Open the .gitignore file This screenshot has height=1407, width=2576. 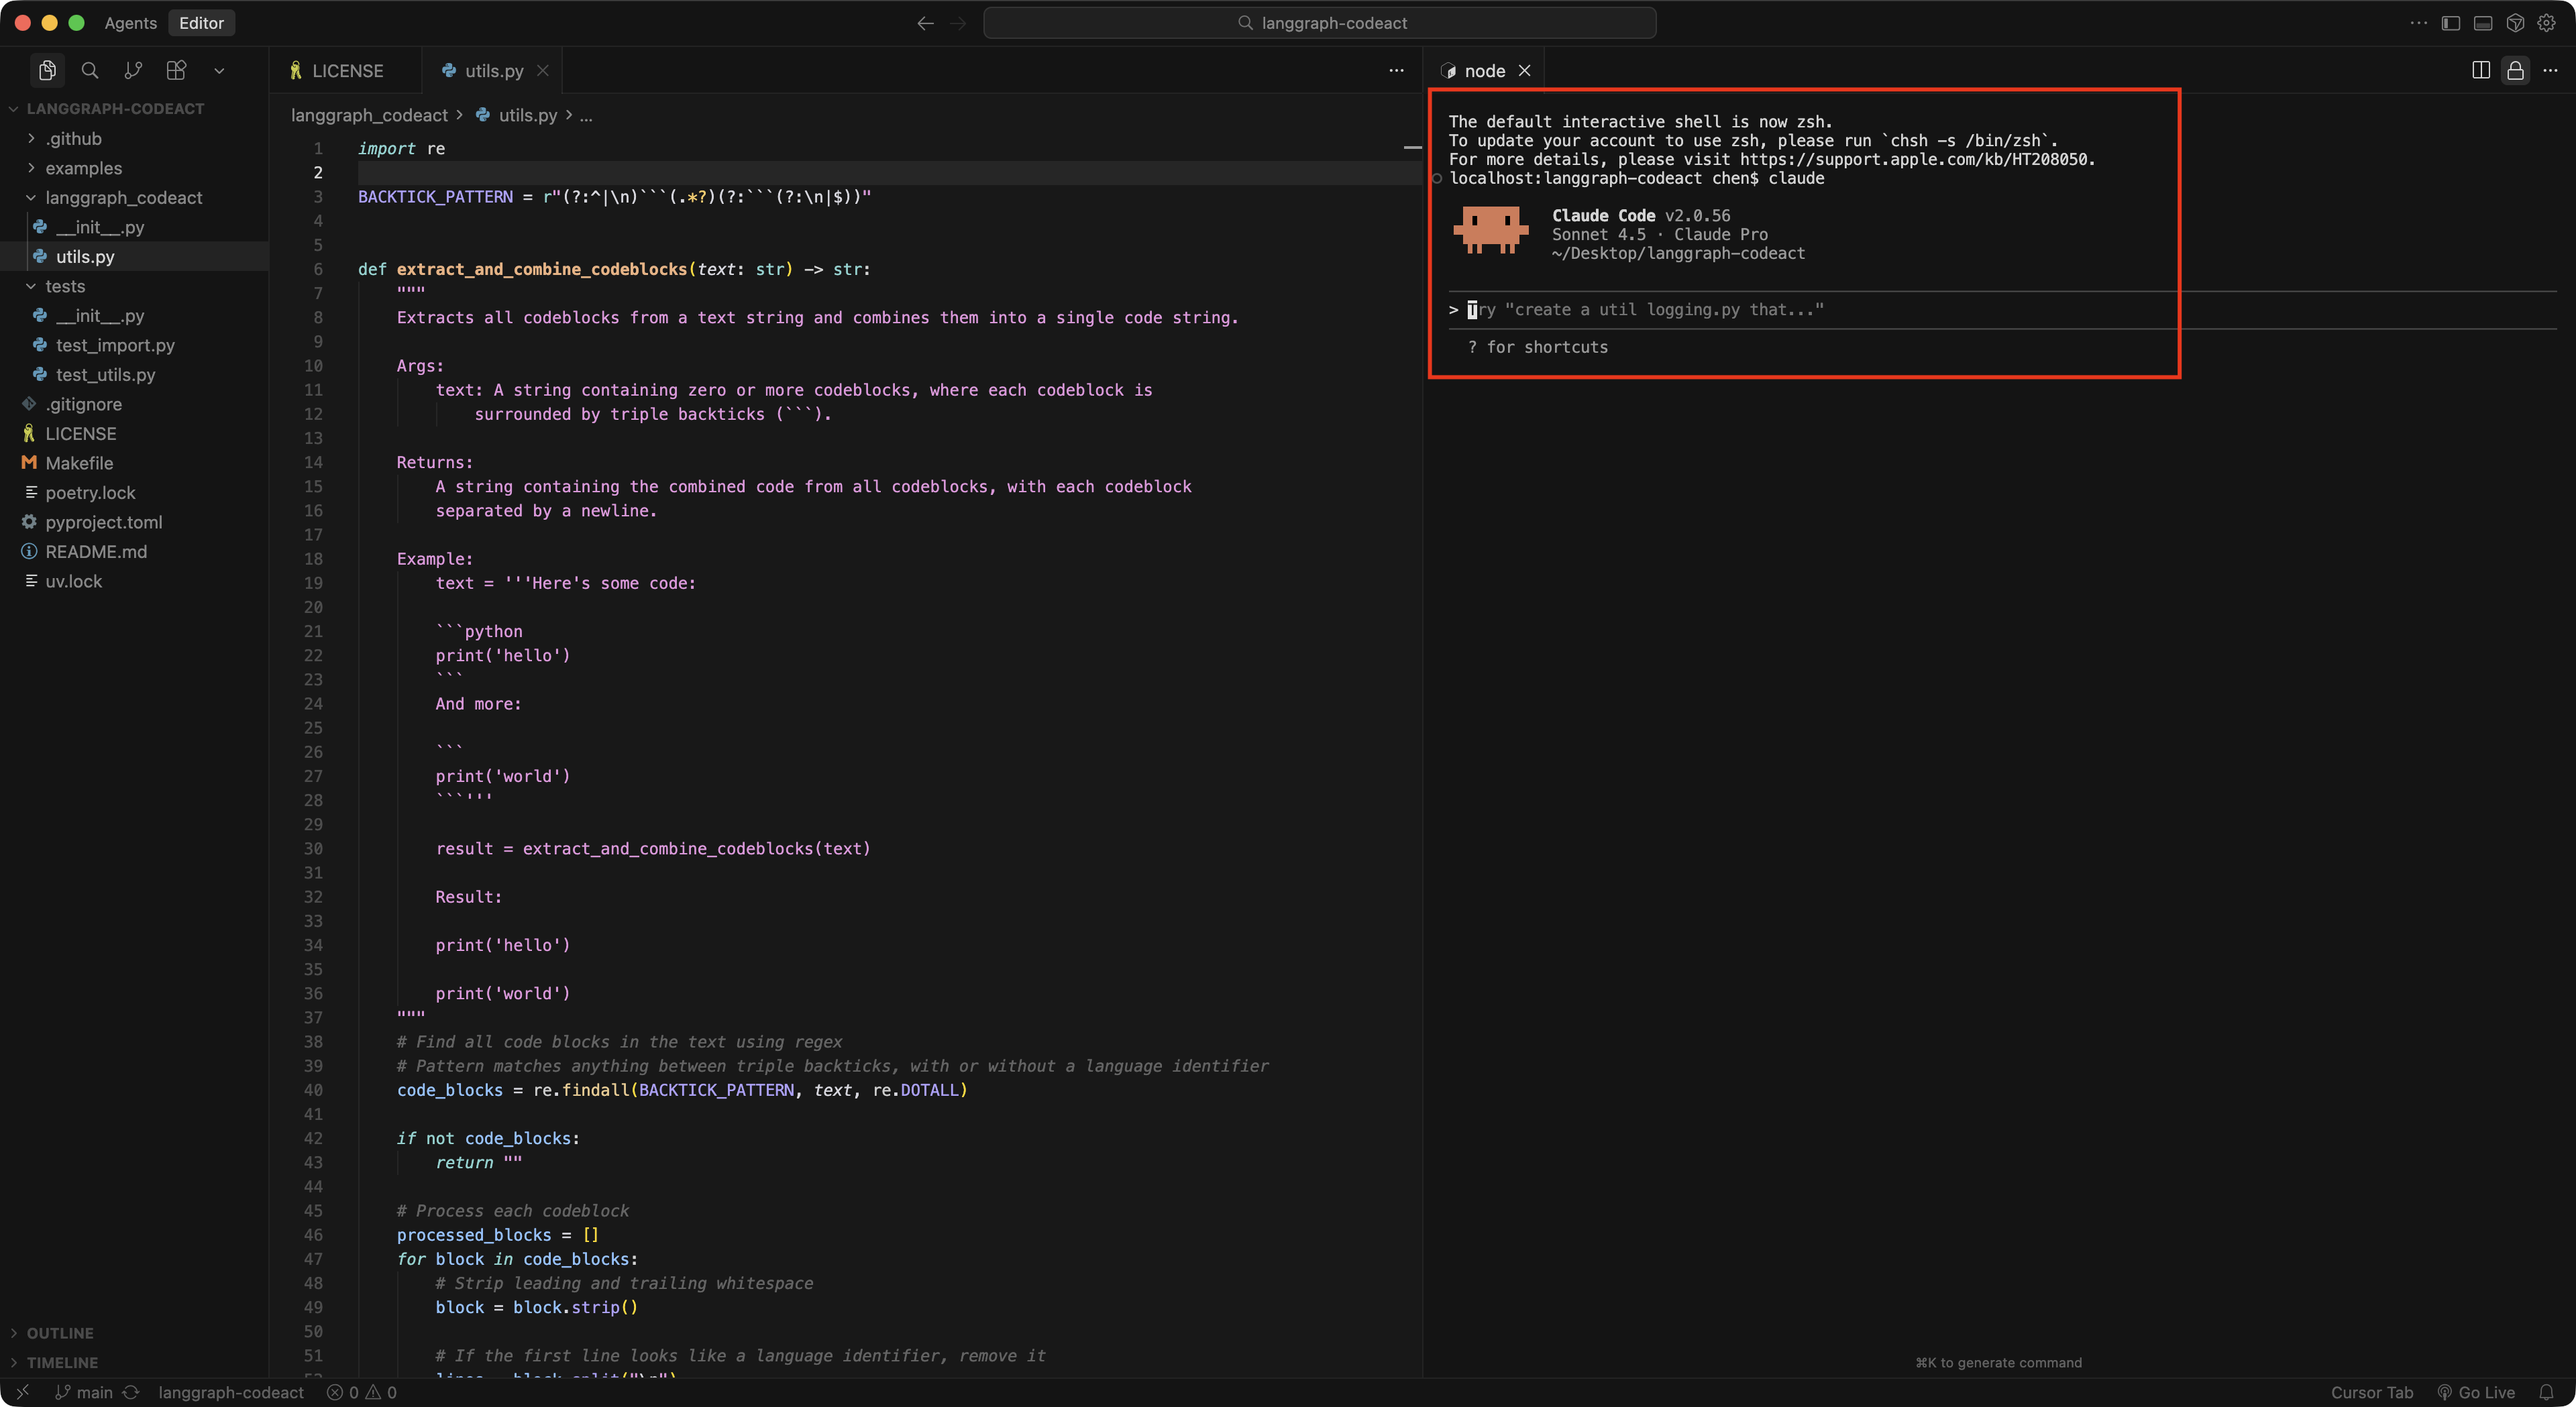click(x=83, y=404)
